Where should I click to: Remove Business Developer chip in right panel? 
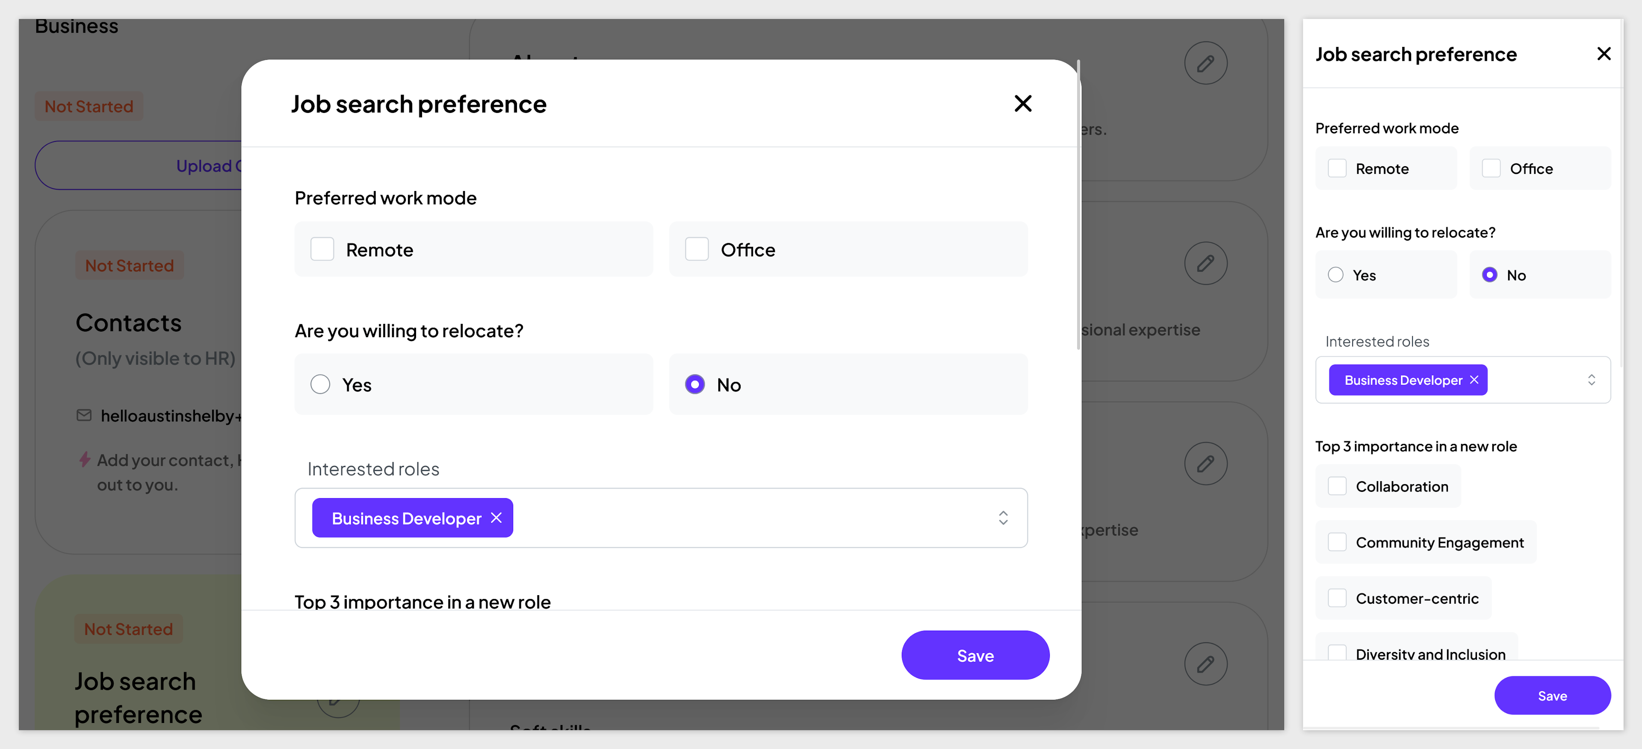coord(1474,379)
